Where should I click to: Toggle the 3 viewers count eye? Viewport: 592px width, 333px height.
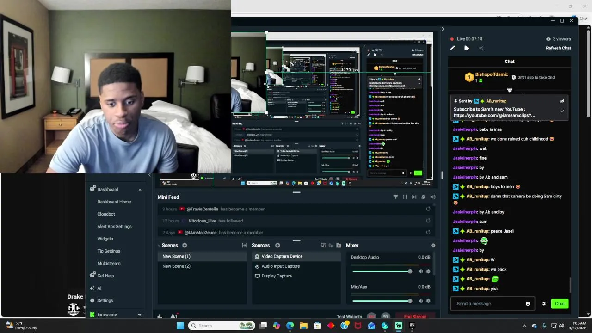(549, 39)
